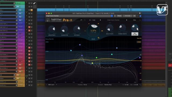This screenshot has width=172, height=97.
Task: Open the 18 dB display range menu
Action: point(139,42)
